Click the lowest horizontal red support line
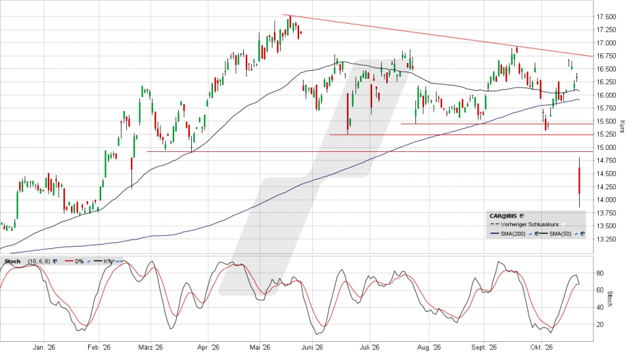631x355 pixels. pyautogui.click(x=370, y=151)
